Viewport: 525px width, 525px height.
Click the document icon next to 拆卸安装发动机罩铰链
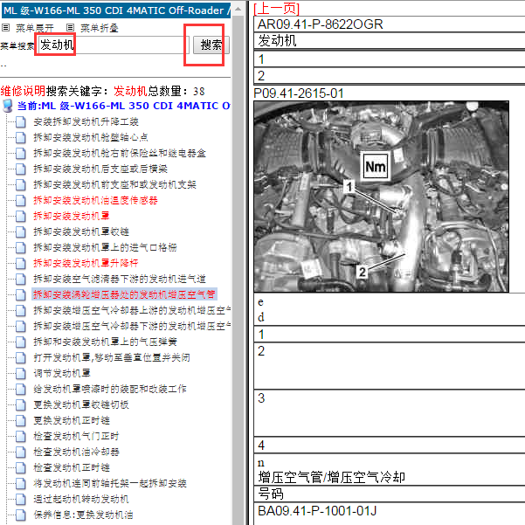point(21,231)
